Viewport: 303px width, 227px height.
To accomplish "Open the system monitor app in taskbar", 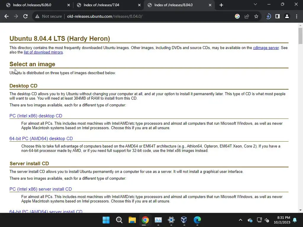I will [x=158, y=220].
